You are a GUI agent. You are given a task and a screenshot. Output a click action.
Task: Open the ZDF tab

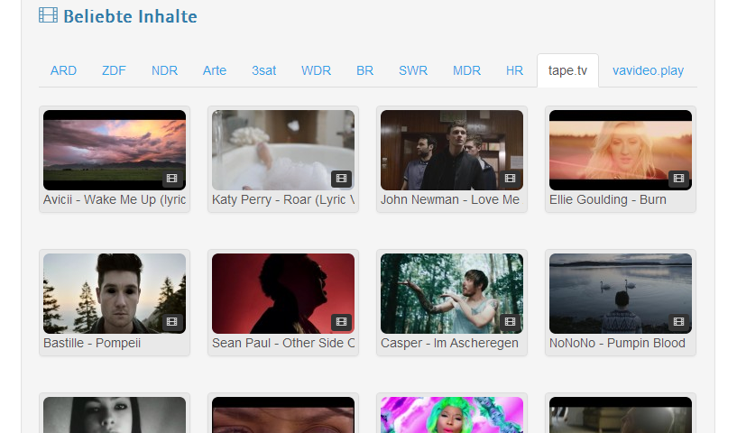click(x=114, y=70)
